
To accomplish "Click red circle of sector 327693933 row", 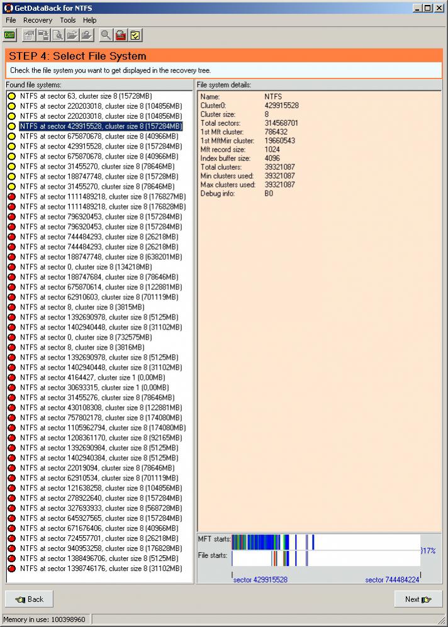I will (11, 508).
